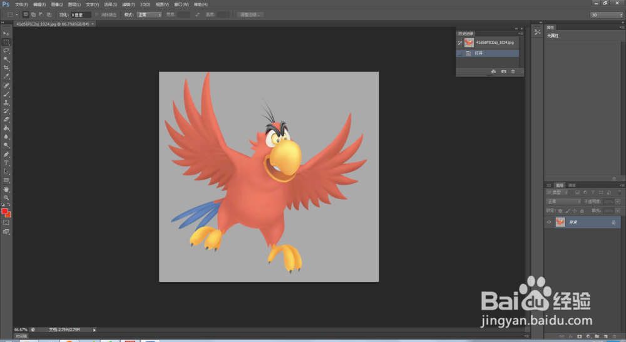Viewport: 626px width, 342px height.
Task: Set history brush source on 打开 state
Action: click(x=459, y=53)
